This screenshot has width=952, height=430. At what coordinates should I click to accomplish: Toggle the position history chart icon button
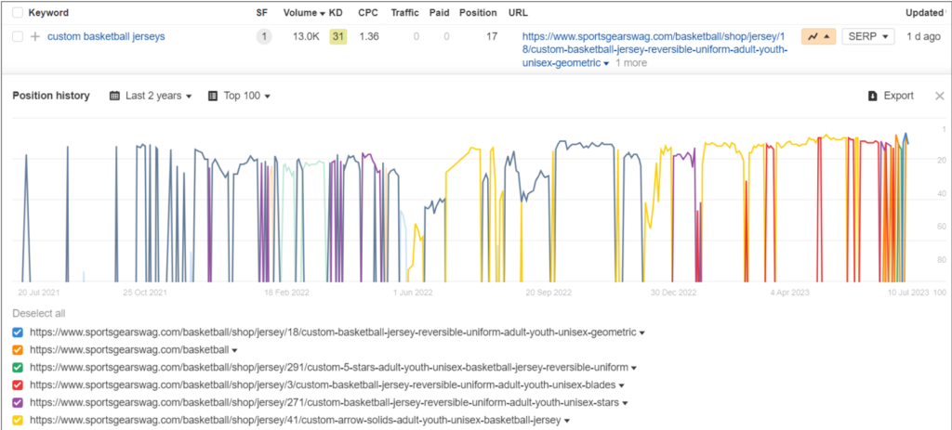pyautogui.click(x=818, y=37)
